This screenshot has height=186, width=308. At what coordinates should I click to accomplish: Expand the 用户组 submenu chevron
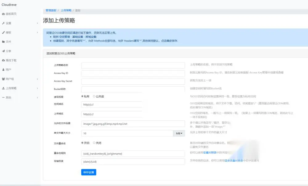pyautogui.click(x=37, y=79)
